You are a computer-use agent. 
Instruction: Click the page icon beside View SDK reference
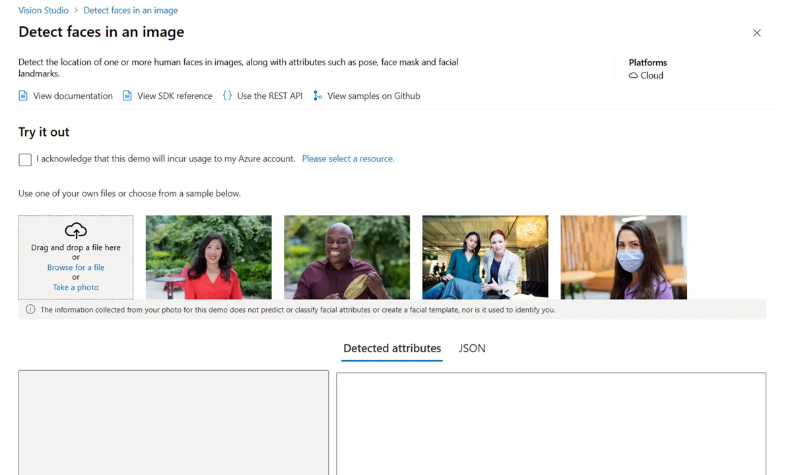click(x=127, y=96)
